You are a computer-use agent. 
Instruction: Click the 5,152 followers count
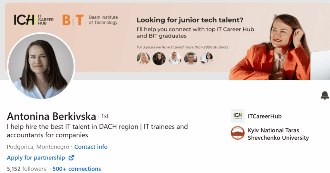(x=26, y=169)
